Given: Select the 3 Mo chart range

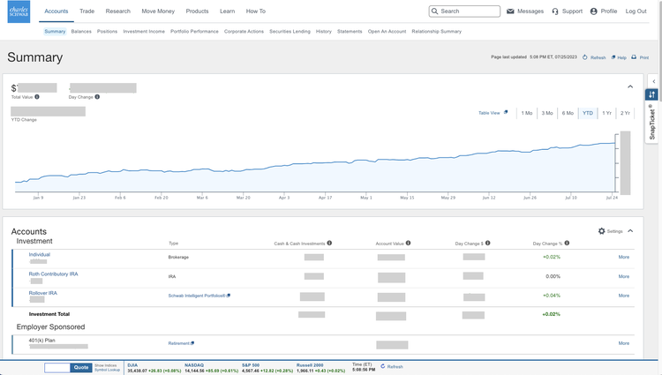Looking at the screenshot, I should 547,113.
